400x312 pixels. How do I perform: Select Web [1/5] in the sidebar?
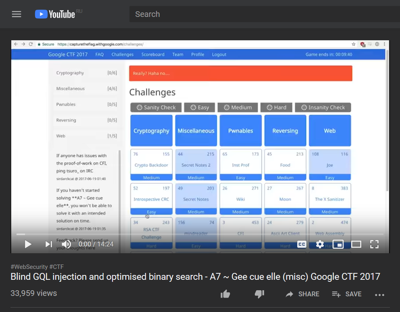86,136
